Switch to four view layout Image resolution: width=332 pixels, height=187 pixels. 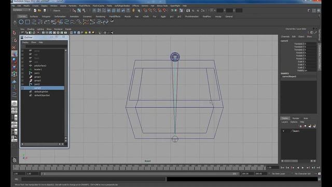pos(15,111)
